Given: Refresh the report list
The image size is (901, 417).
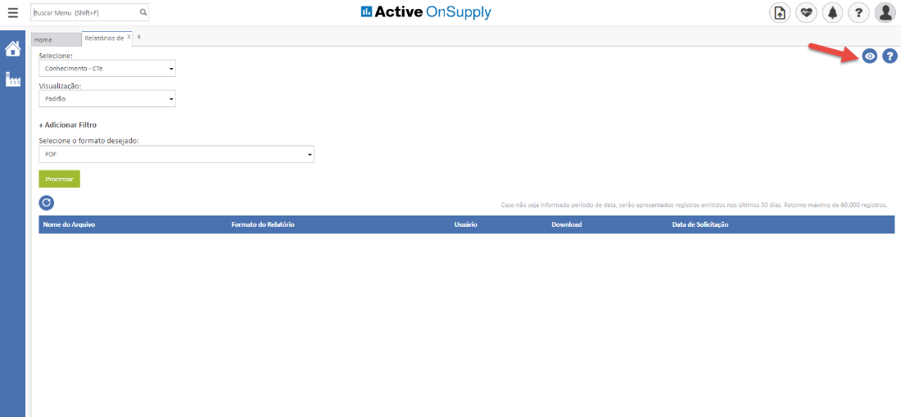Looking at the screenshot, I should coord(47,202).
